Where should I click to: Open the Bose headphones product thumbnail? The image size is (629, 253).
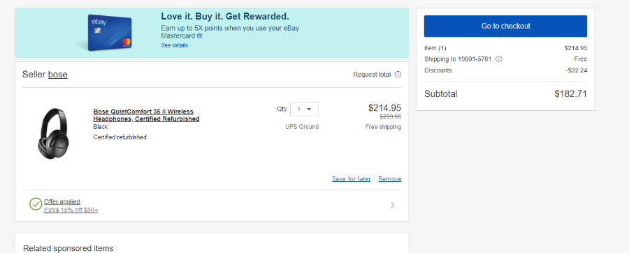point(53,133)
